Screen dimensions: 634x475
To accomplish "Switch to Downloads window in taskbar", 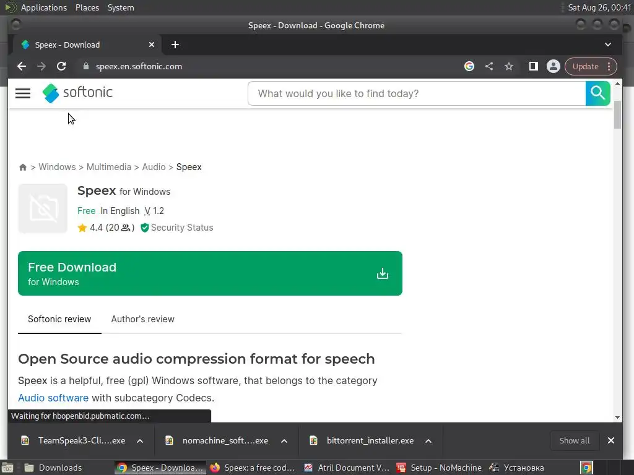I will coord(53,468).
